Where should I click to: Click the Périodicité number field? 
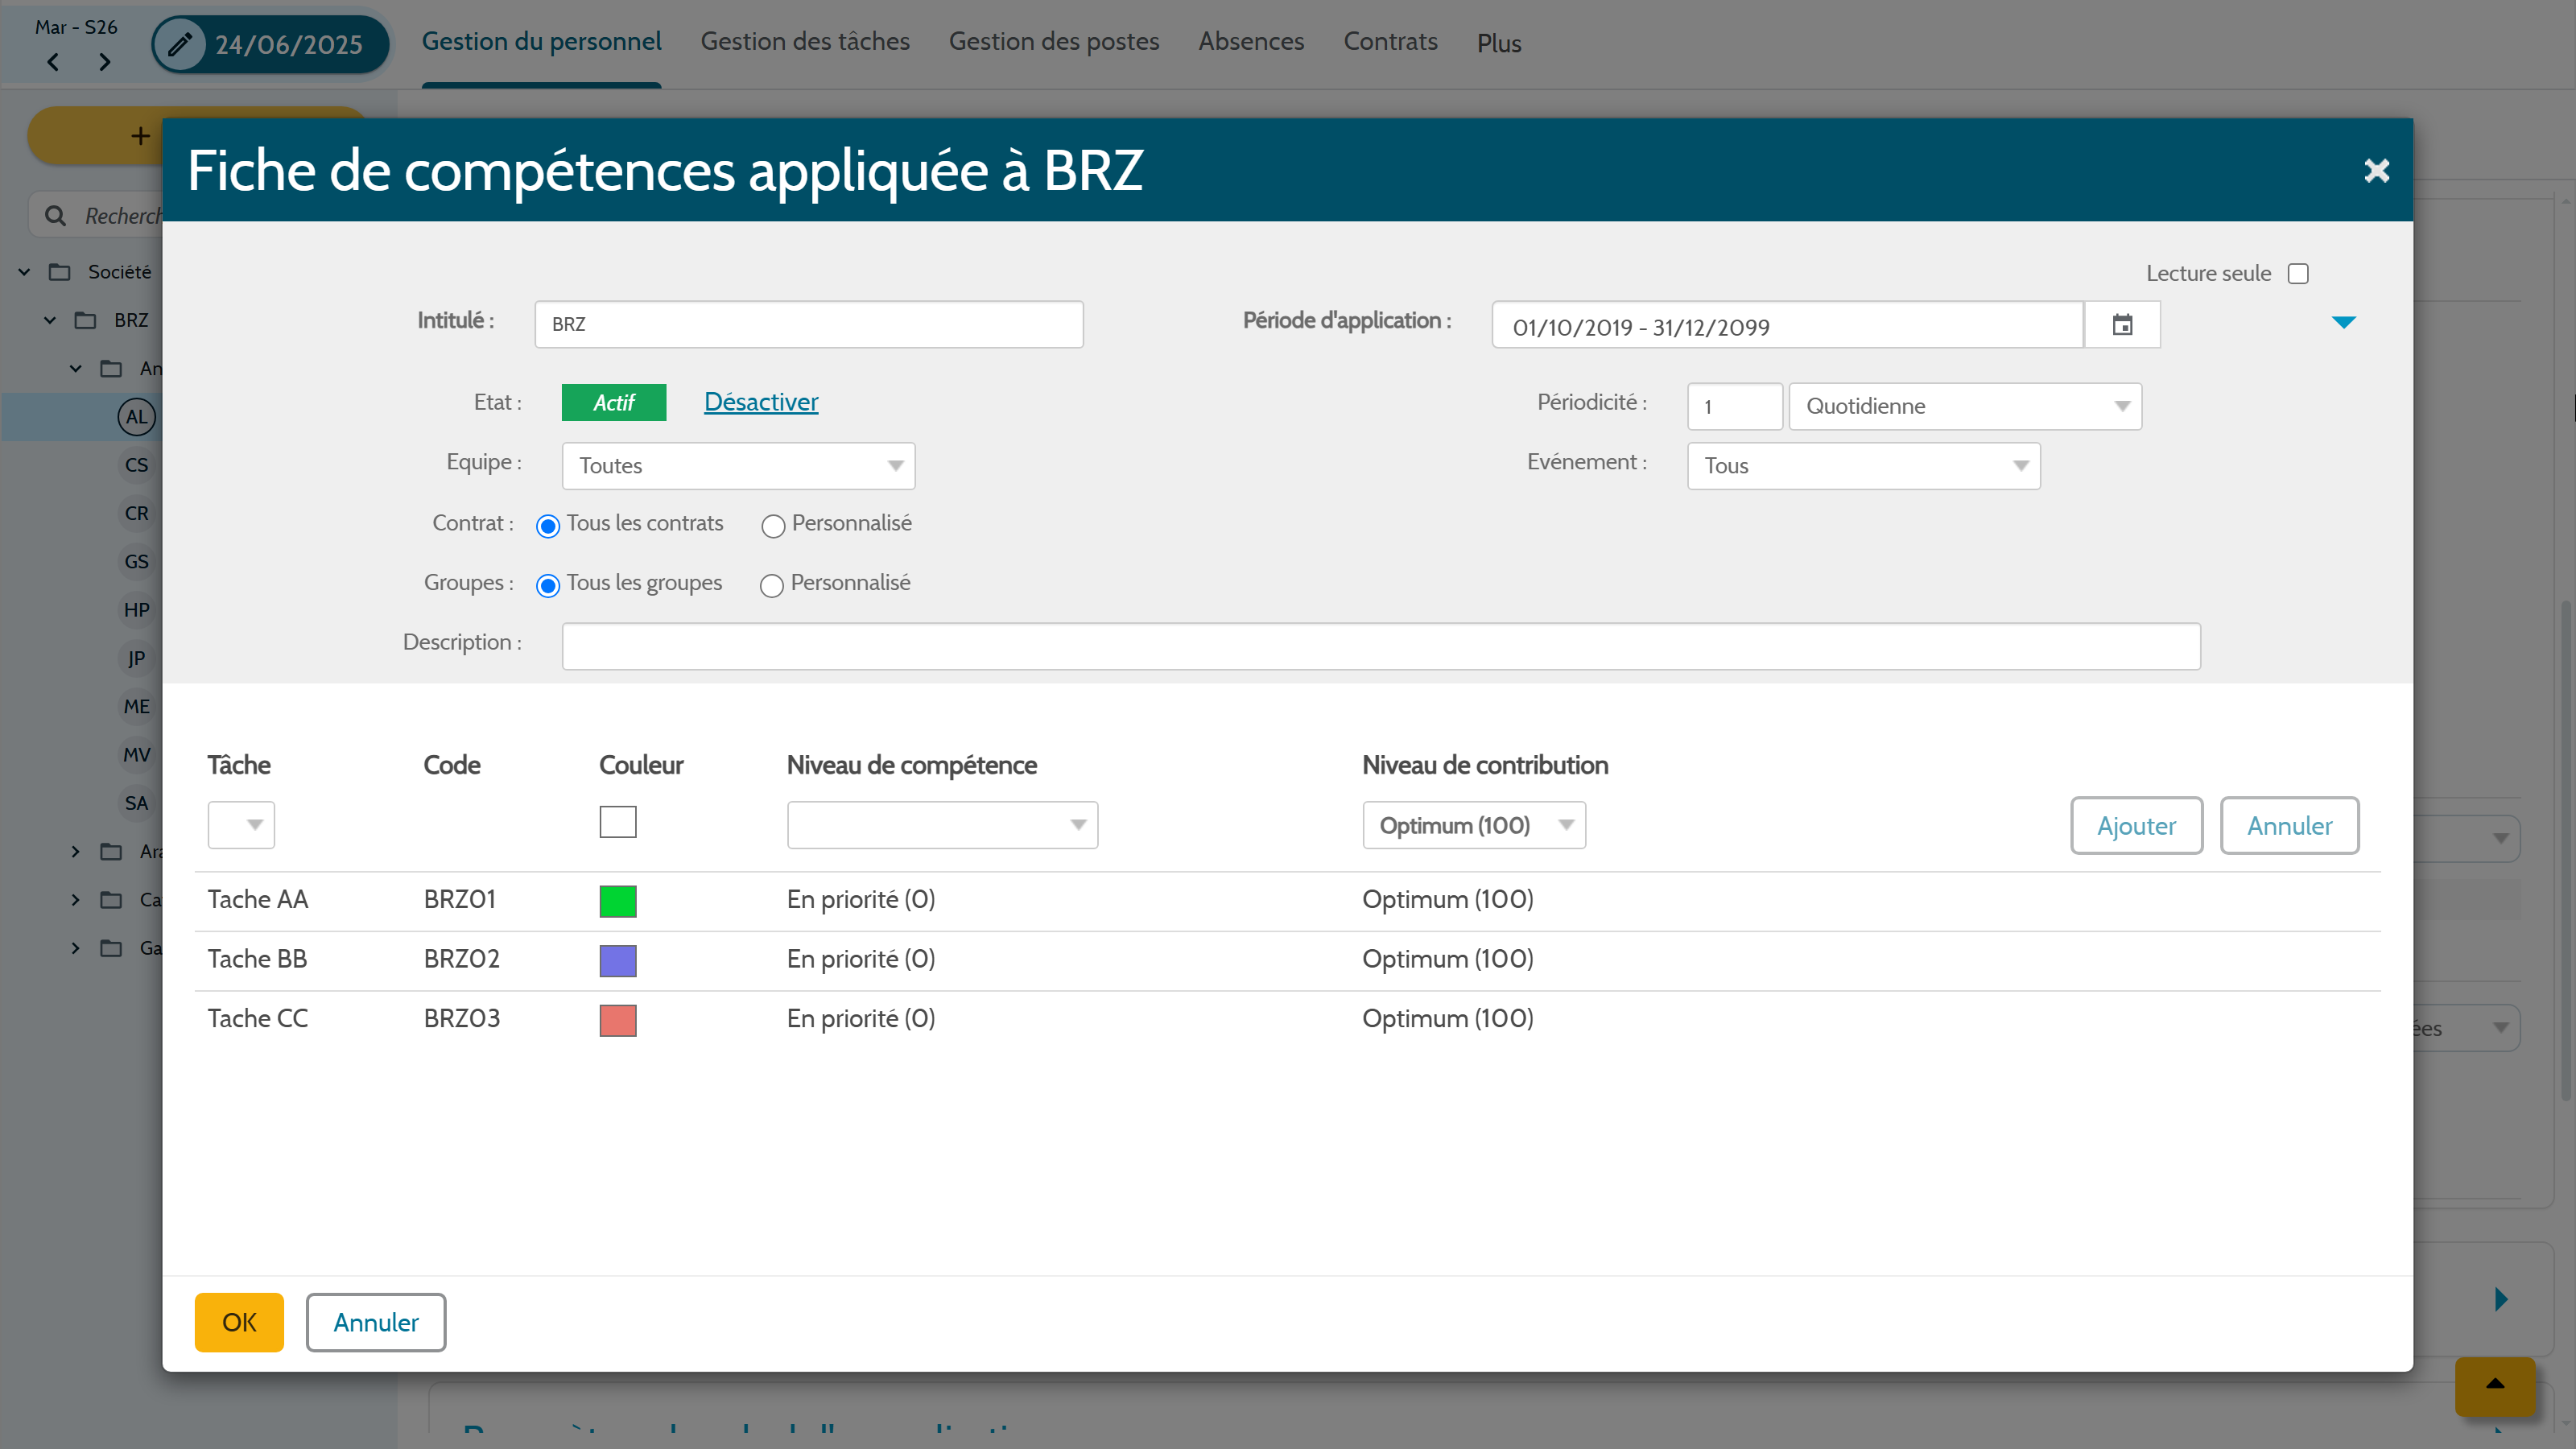[x=1735, y=406]
